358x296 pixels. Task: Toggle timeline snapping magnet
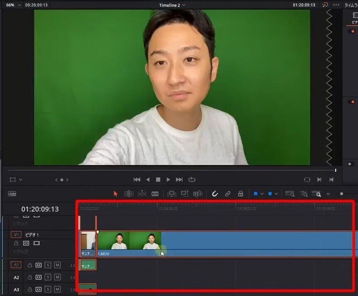215,194
